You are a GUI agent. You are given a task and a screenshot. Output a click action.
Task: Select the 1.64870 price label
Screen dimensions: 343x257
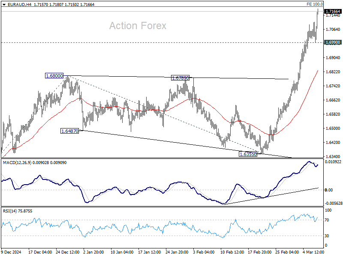69,131
